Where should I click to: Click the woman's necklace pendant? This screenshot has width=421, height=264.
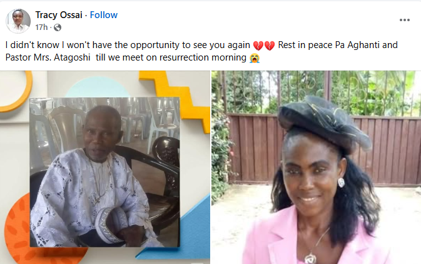310,258
